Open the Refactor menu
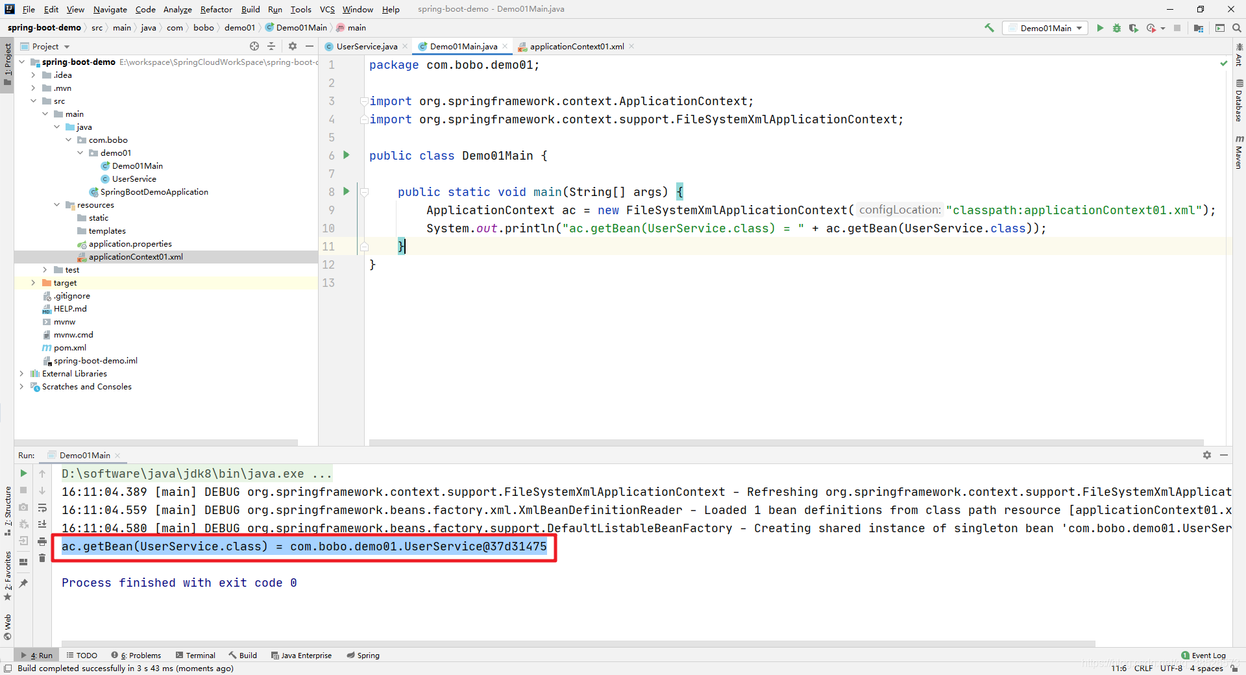 pos(216,9)
